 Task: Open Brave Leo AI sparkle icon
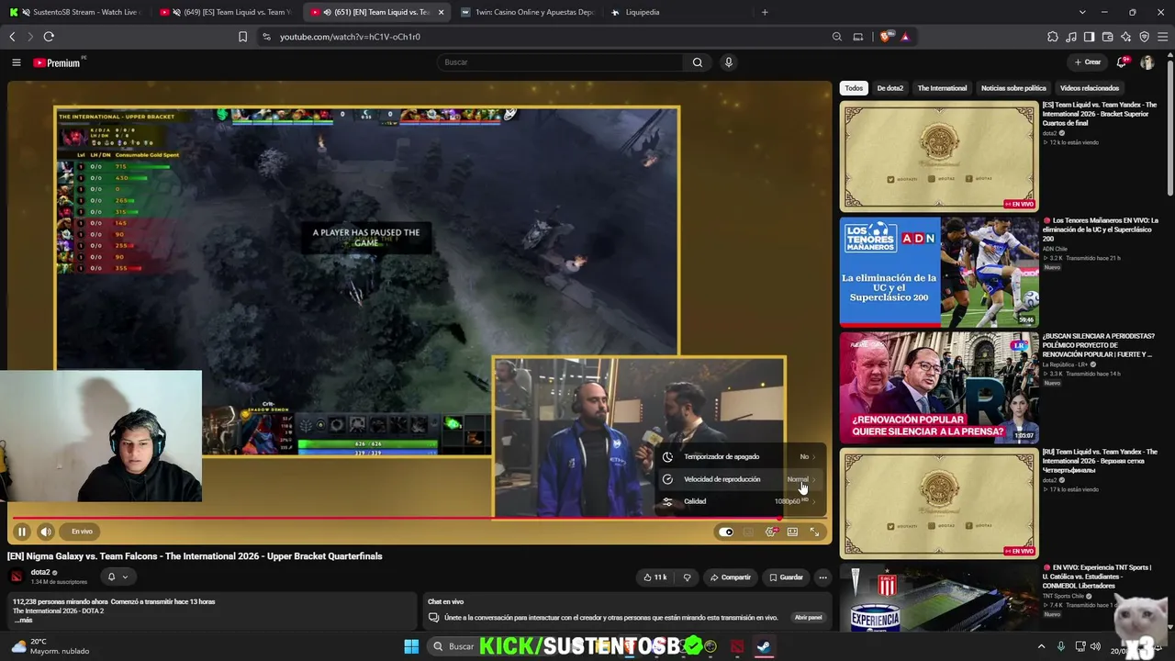(1126, 37)
